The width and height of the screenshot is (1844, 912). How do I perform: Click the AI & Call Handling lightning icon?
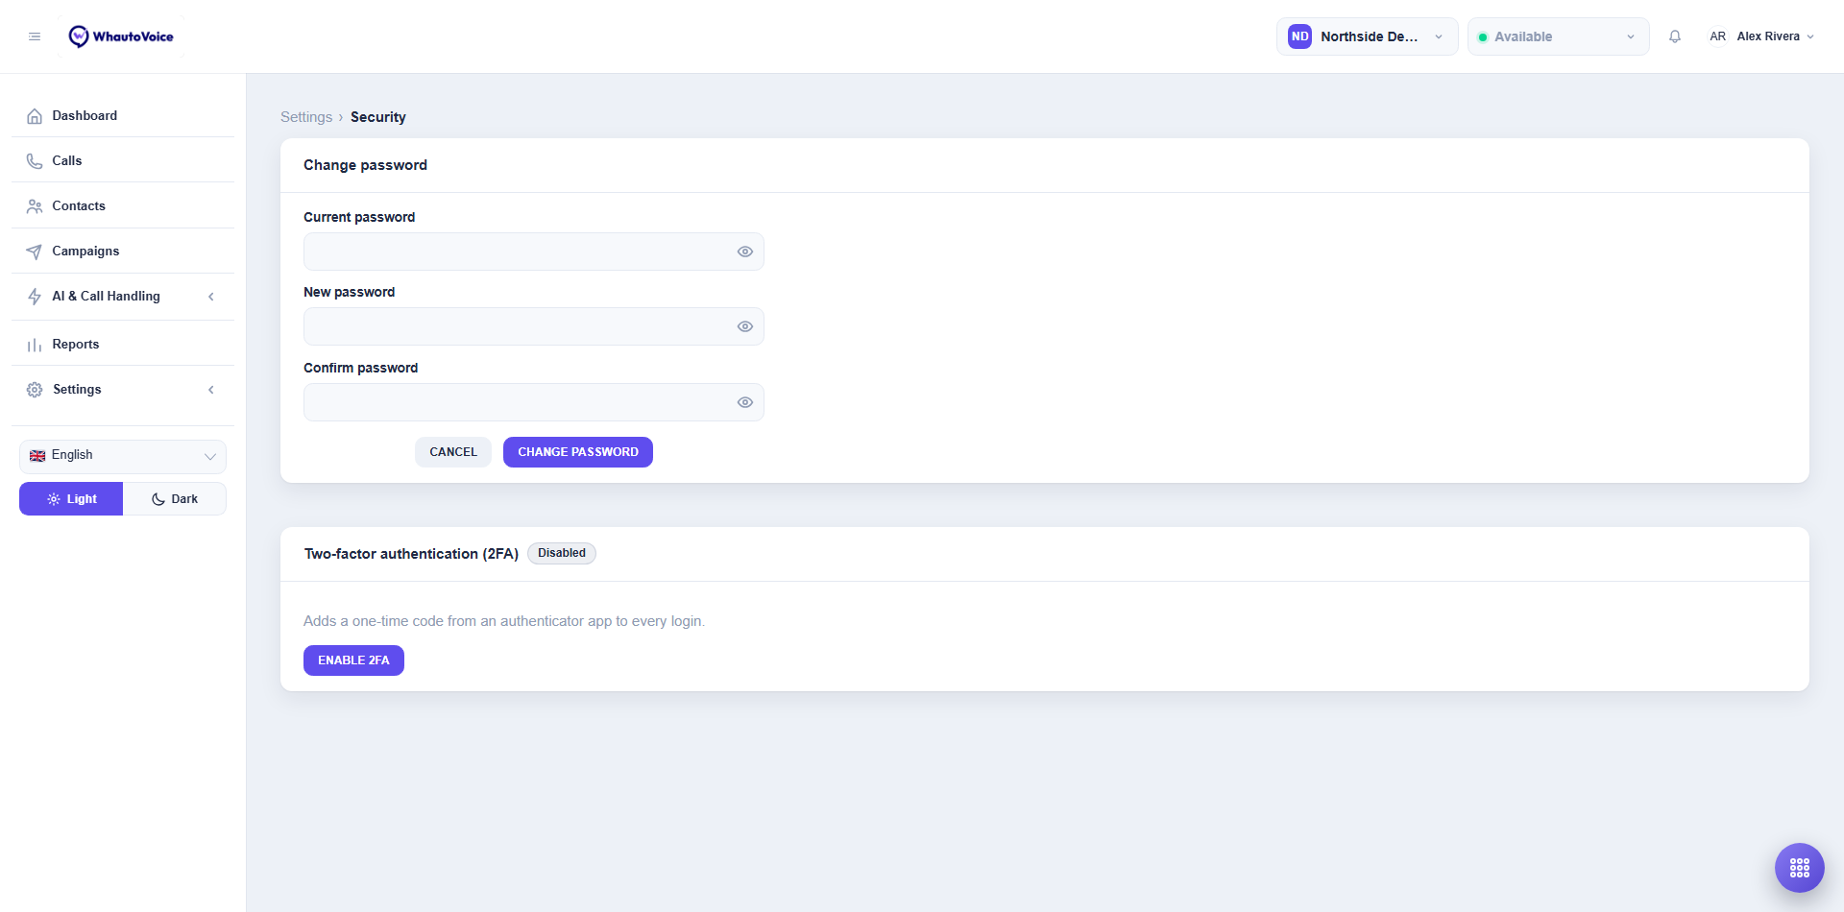pos(35,297)
